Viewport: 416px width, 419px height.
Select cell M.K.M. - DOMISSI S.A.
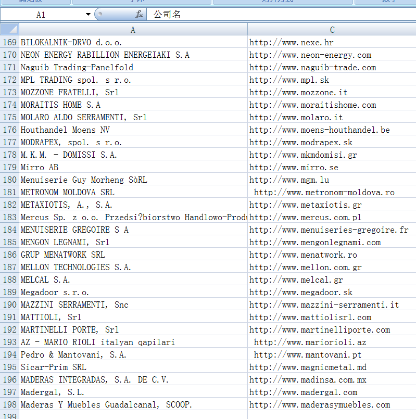click(133, 155)
